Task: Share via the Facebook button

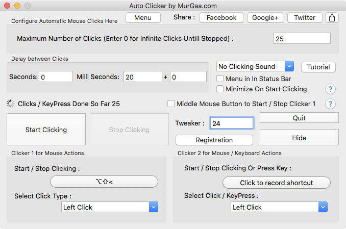Action: pyautogui.click(x=221, y=17)
